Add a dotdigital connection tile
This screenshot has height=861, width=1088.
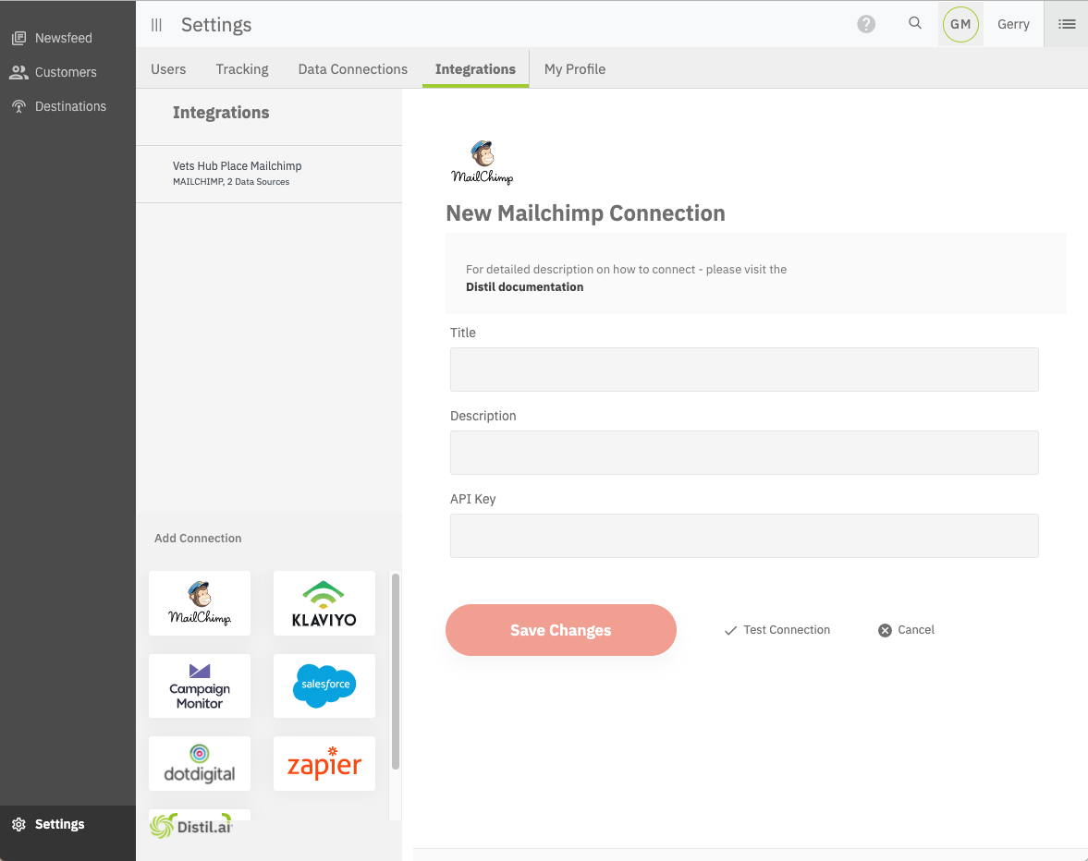pyautogui.click(x=200, y=764)
